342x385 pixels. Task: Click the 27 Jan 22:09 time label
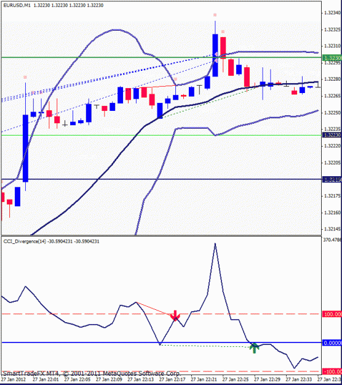(109, 379)
